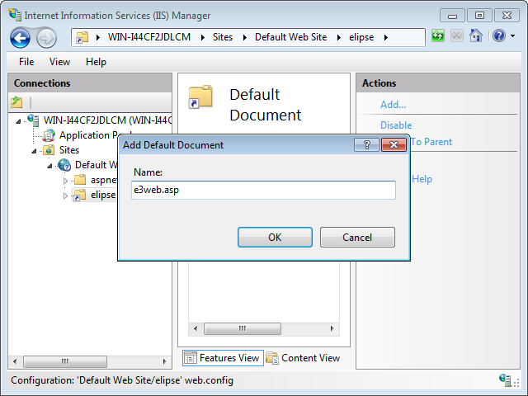Close the Add Default Document dialog

[394, 145]
